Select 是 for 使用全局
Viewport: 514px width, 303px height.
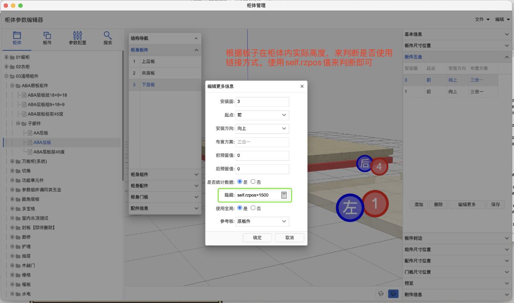coord(240,208)
